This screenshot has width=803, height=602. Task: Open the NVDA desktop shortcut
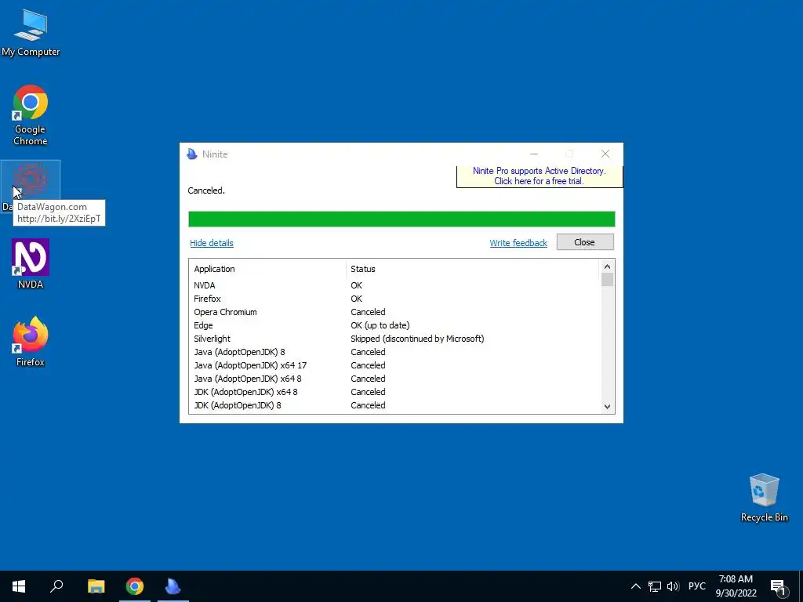(x=31, y=263)
